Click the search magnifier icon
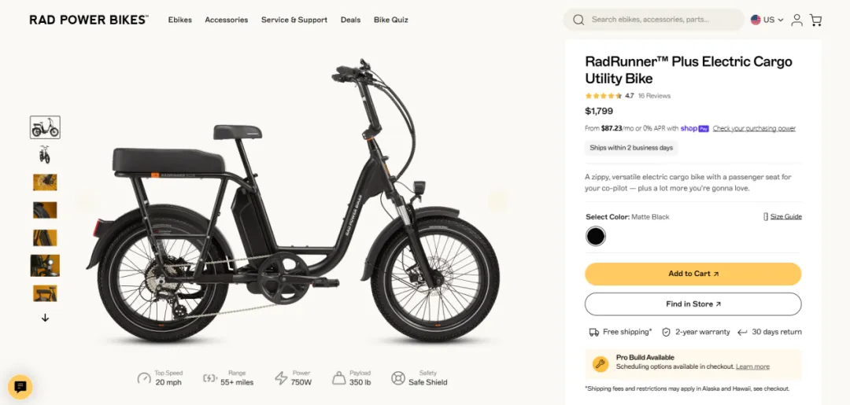850x405 pixels. click(x=578, y=20)
